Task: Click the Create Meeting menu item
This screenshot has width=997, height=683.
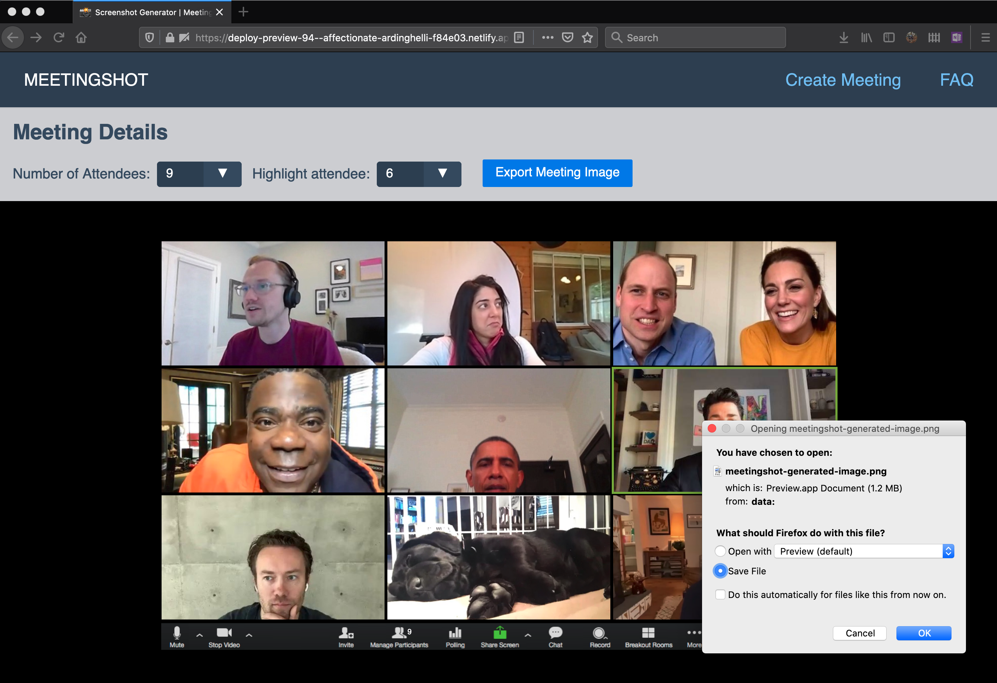Action: point(842,80)
